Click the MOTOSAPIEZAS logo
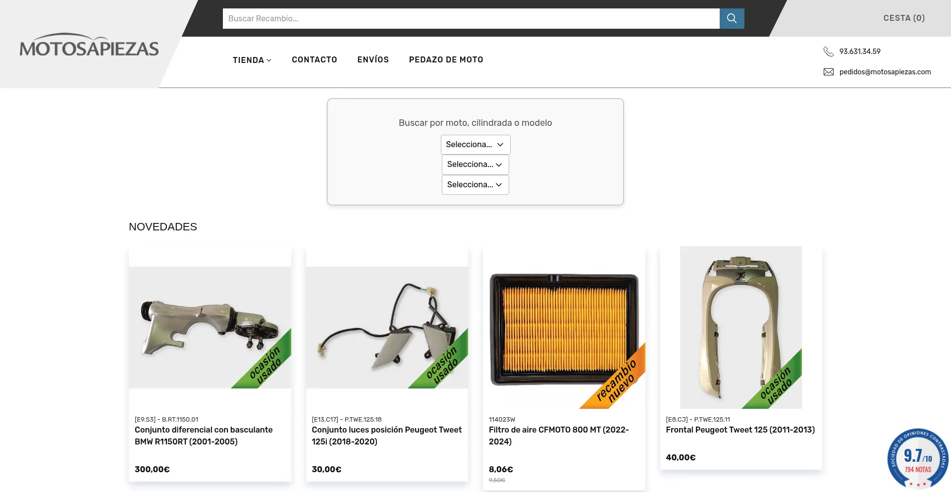Image resolution: width=951 pixels, height=492 pixels. [89, 45]
